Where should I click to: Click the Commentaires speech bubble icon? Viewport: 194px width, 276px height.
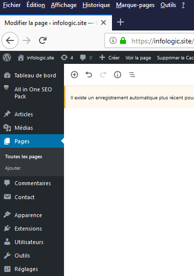click(x=7, y=183)
